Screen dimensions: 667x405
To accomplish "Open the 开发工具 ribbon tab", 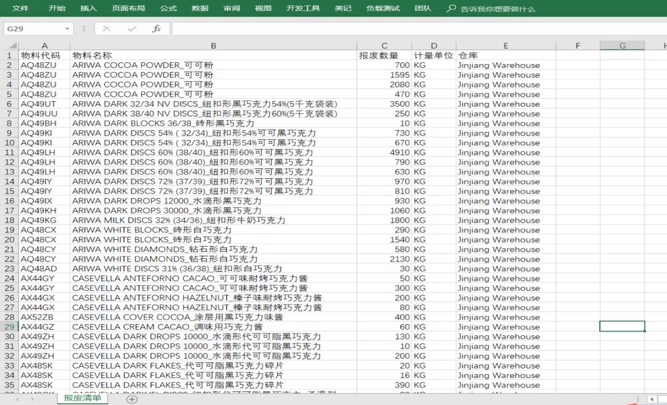I will point(303,9).
